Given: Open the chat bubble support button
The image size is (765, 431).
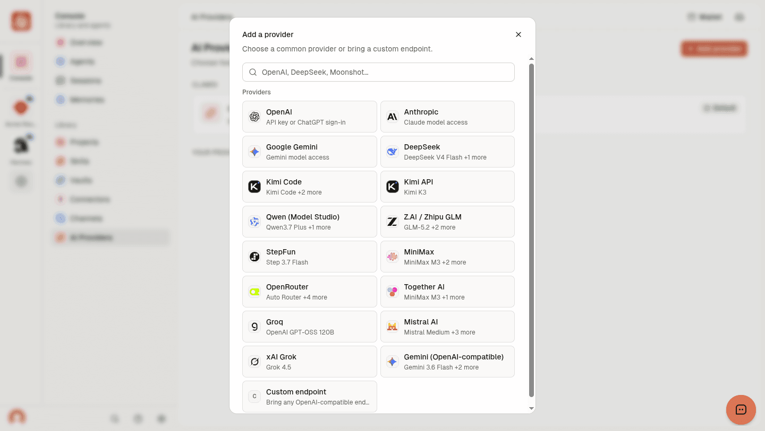Looking at the screenshot, I should coord(741,410).
